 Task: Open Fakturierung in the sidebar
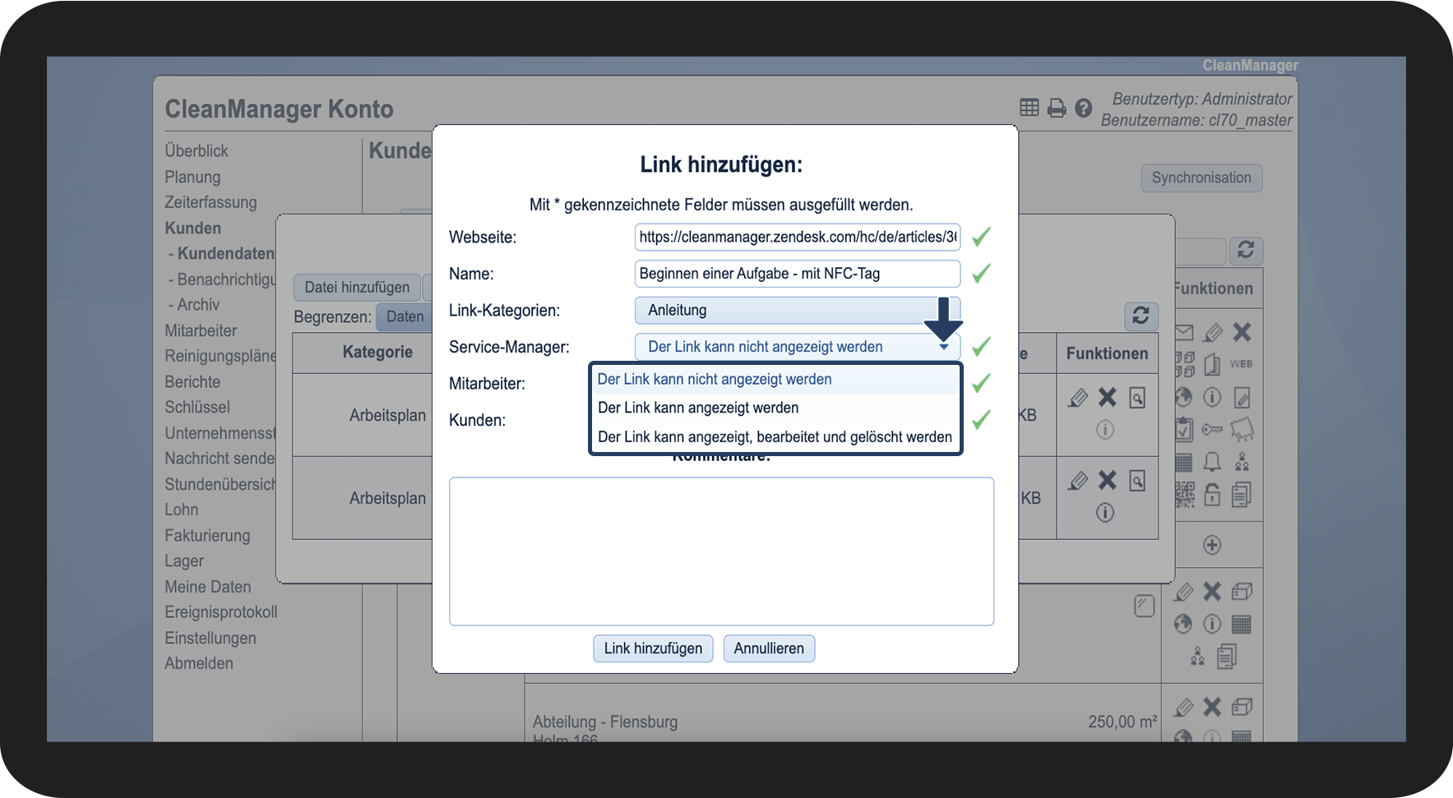click(207, 535)
